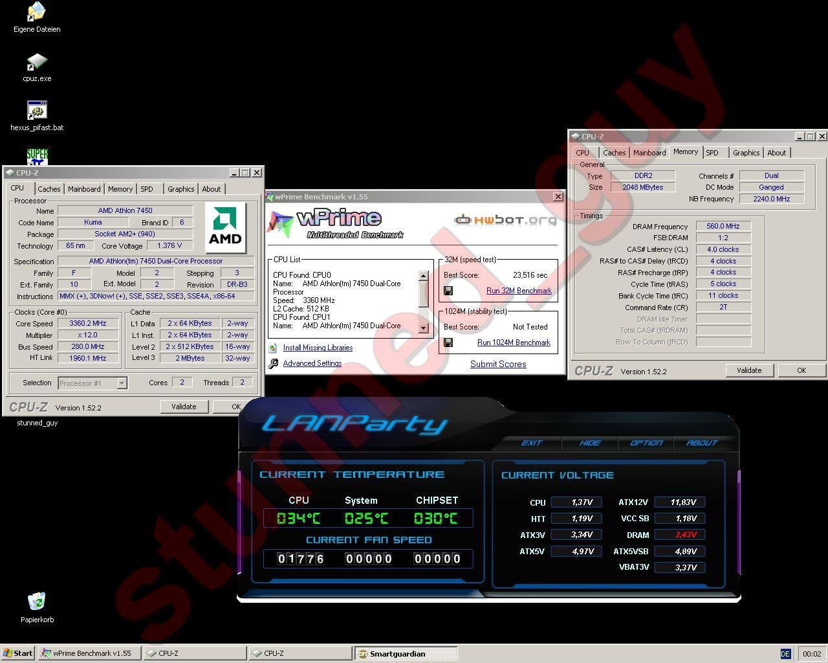
Task: Click EXIT in the LANParty panel
Action: point(531,443)
